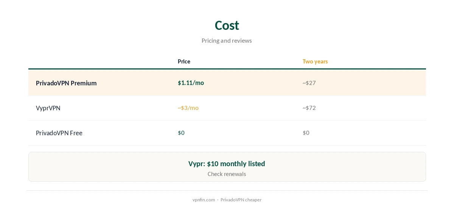Select the PrivadoVPN Premium row name
The width and height of the screenshot is (454, 207).
[x=66, y=83]
